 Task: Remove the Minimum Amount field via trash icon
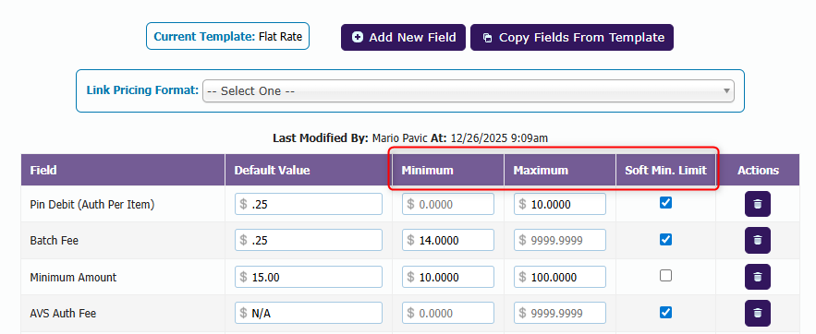(x=757, y=277)
